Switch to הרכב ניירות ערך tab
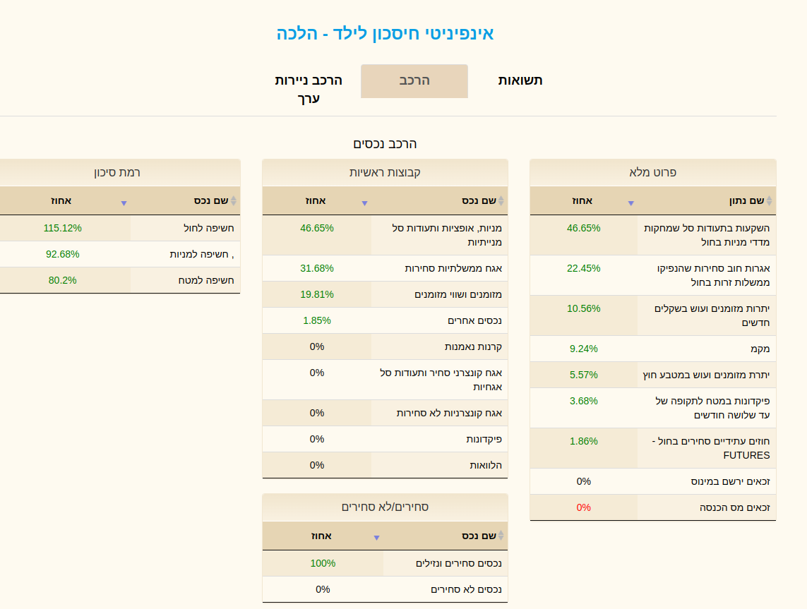 click(x=309, y=89)
